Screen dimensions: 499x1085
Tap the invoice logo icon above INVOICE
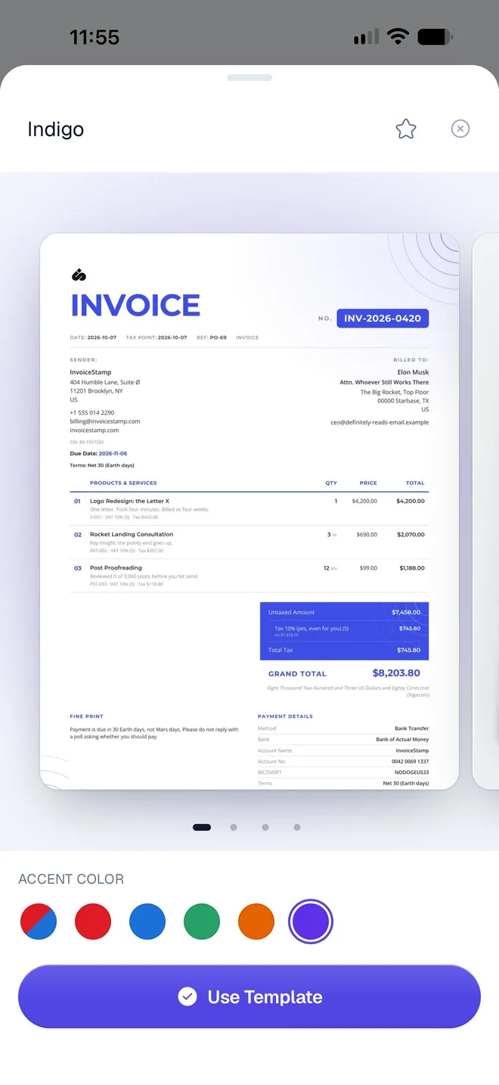[79, 275]
